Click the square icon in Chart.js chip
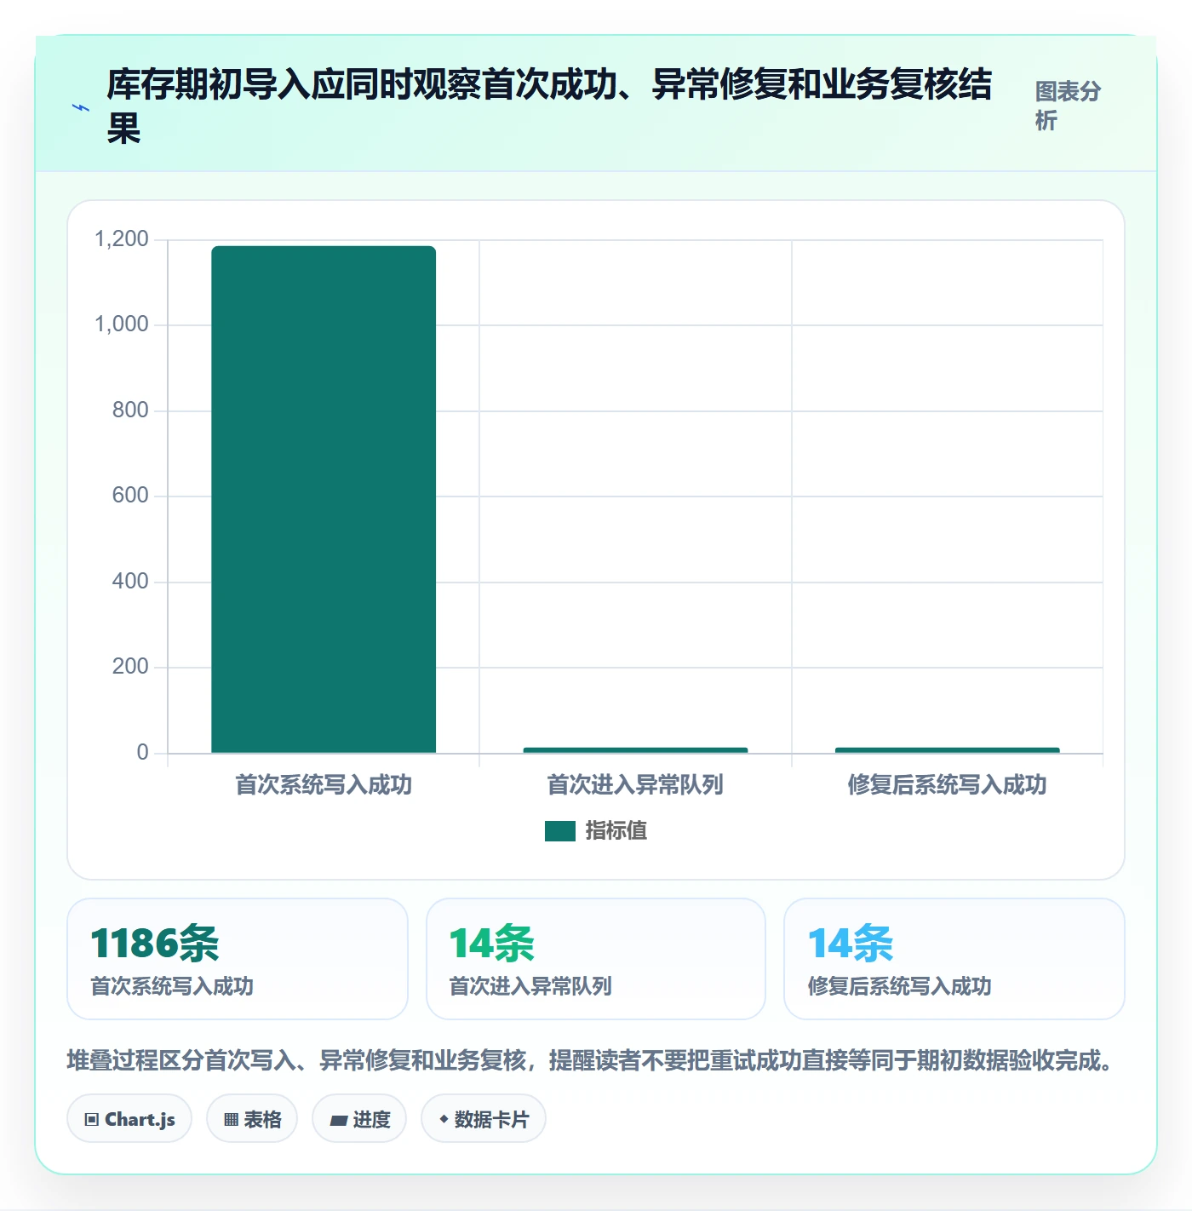Viewport: 1192px width, 1211px height. 92,1120
